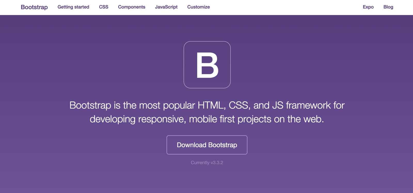Click the 'Currently v3.3.2' version text
The width and height of the screenshot is (413, 193).
click(207, 163)
